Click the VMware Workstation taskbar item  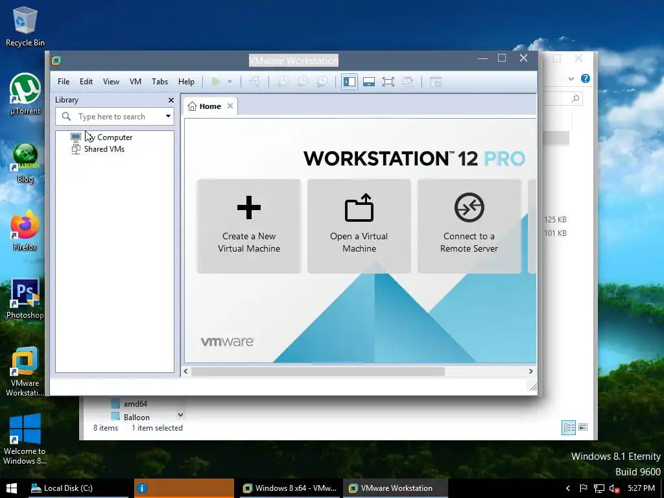click(x=396, y=488)
